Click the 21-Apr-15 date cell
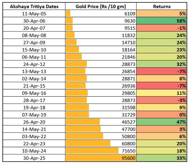 [34, 86]
